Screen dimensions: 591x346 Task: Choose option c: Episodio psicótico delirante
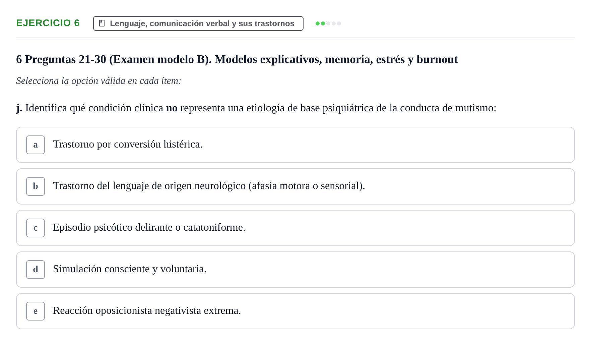point(295,228)
